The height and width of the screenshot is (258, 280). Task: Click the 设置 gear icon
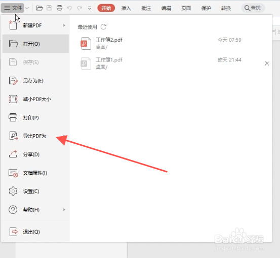coord(13,191)
